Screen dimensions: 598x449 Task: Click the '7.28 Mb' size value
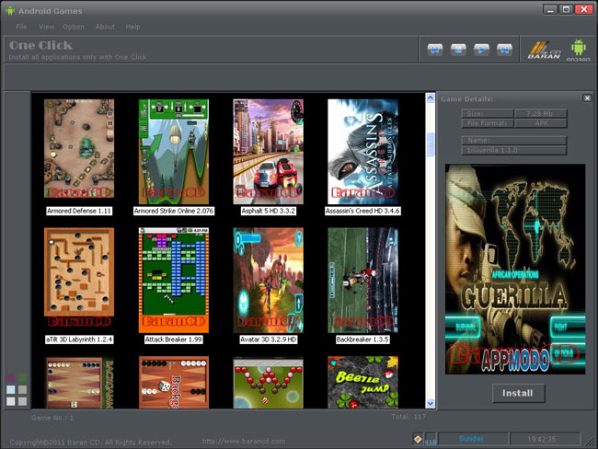(540, 114)
